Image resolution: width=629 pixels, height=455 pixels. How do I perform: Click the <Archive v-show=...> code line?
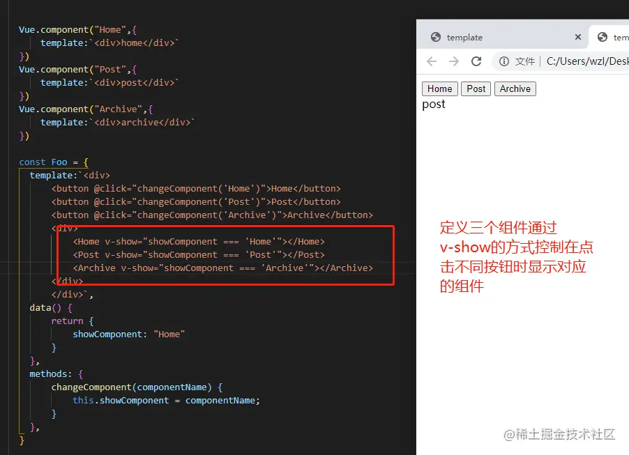pos(222,268)
